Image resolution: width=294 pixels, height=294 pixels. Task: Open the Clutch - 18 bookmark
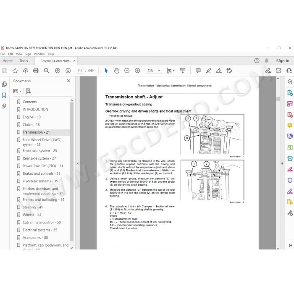[x=31, y=125]
